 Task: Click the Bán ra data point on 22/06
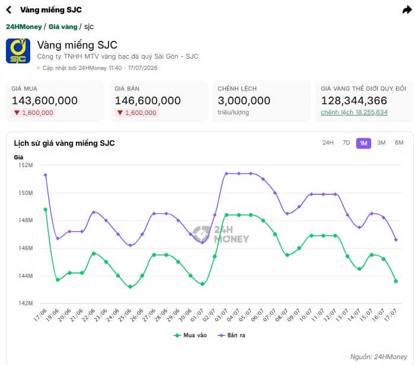point(94,212)
